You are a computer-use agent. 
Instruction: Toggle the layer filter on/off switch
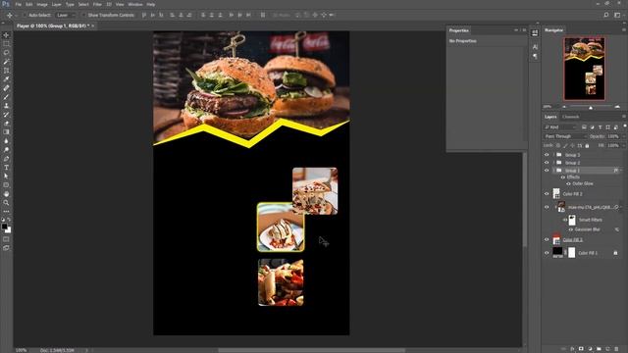(x=625, y=126)
